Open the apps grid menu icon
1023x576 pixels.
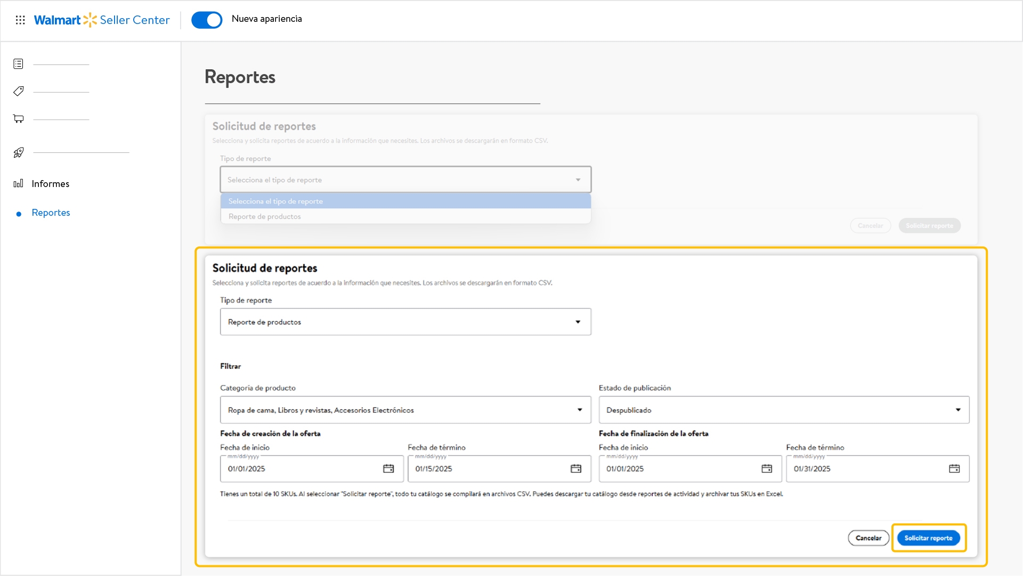(x=20, y=20)
